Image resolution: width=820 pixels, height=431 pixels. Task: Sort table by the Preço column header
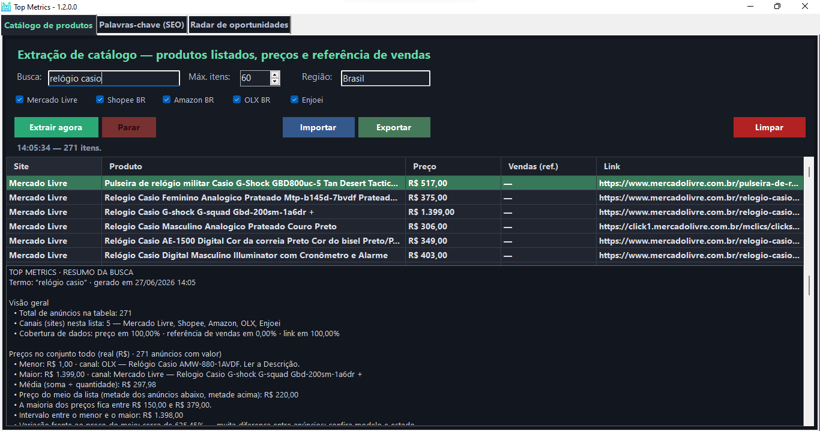tap(453, 166)
